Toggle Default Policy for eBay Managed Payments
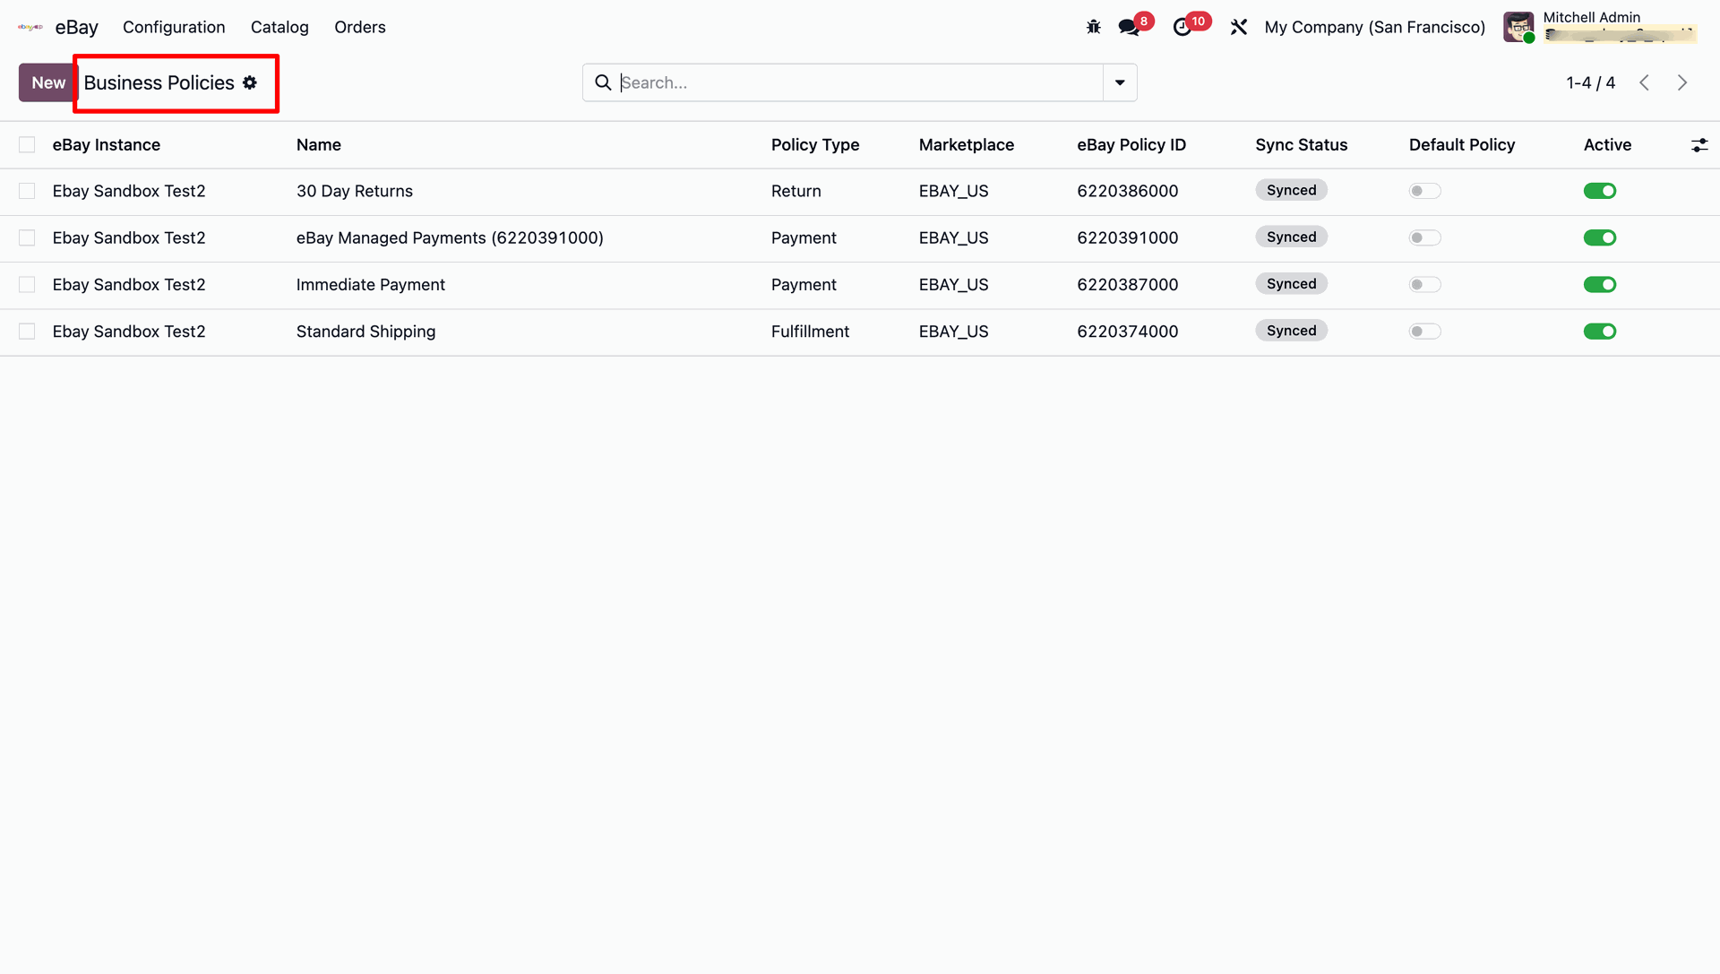Image resolution: width=1720 pixels, height=974 pixels. (1424, 237)
